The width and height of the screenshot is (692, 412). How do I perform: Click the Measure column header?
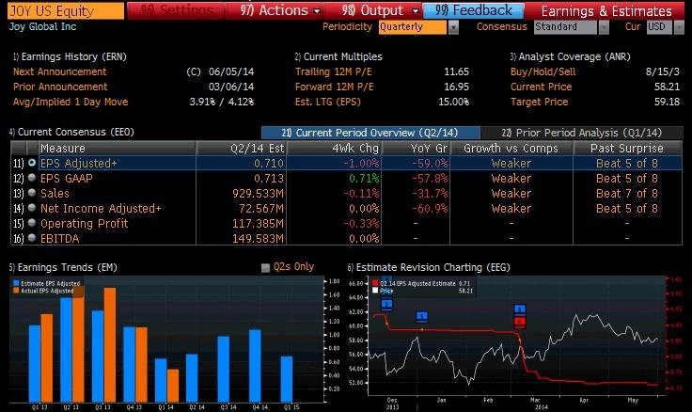point(117,148)
